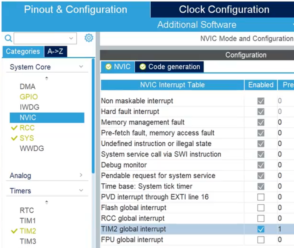The width and height of the screenshot is (294, 248).
Task: Click the NVIC tab status icon
Action: pos(108,67)
